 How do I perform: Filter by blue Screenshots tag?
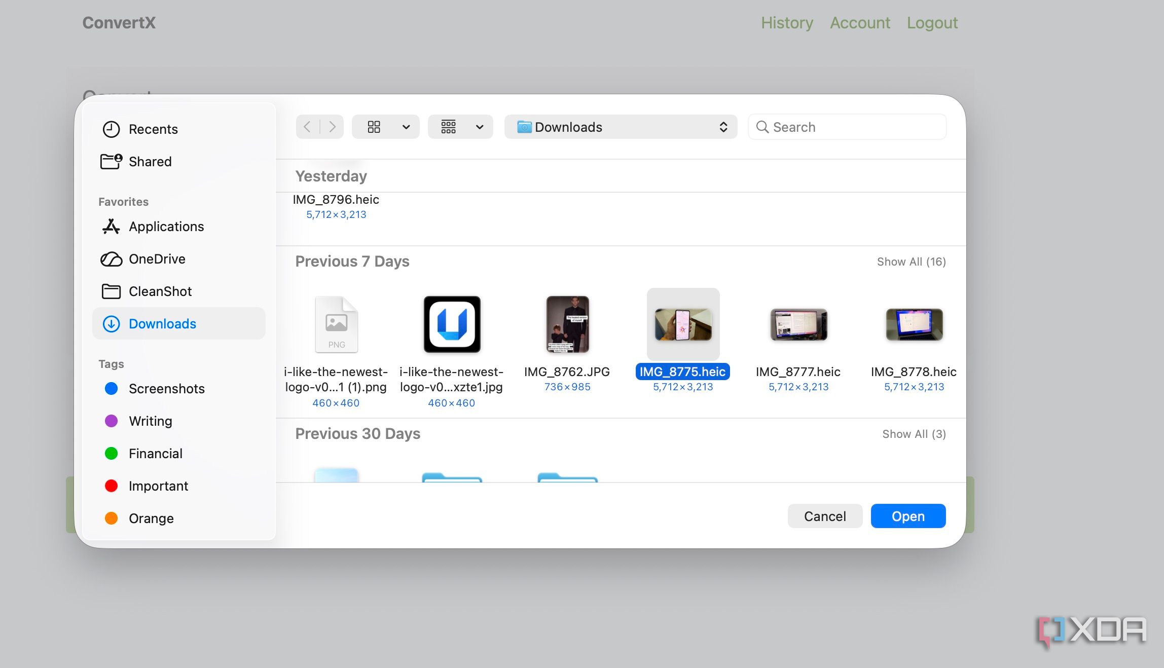111,389
